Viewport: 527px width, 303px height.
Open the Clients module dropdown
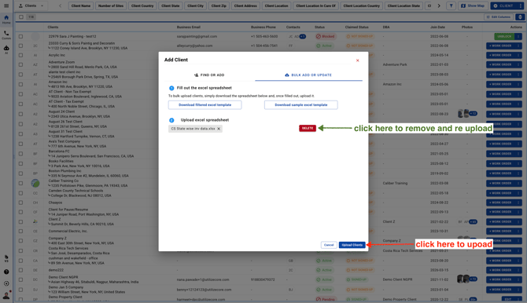31,5
